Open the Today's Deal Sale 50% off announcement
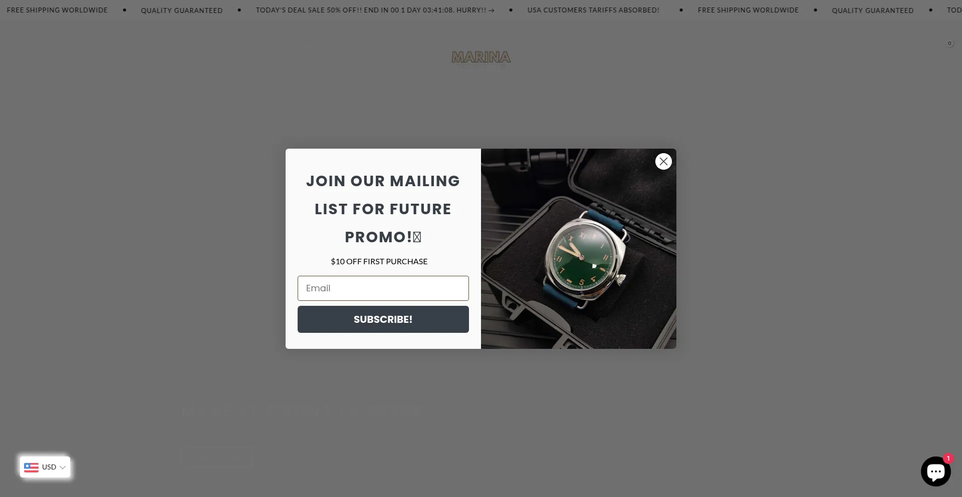Image resolution: width=962 pixels, height=497 pixels. [x=375, y=10]
